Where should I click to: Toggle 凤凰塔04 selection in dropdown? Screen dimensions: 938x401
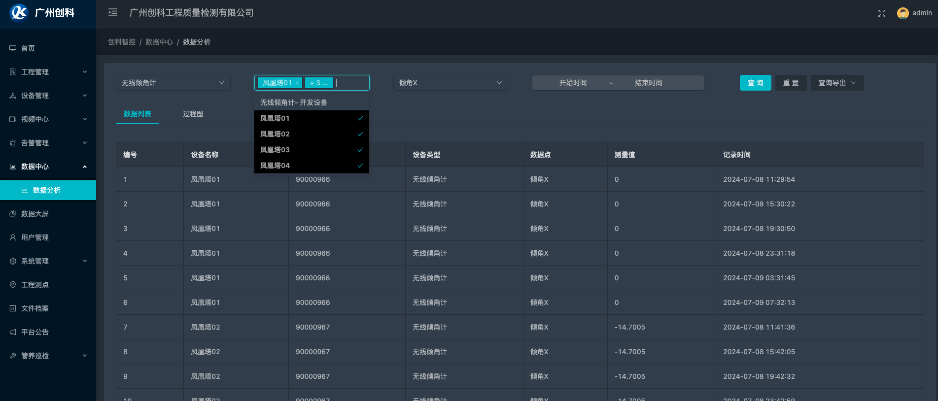pyautogui.click(x=311, y=166)
